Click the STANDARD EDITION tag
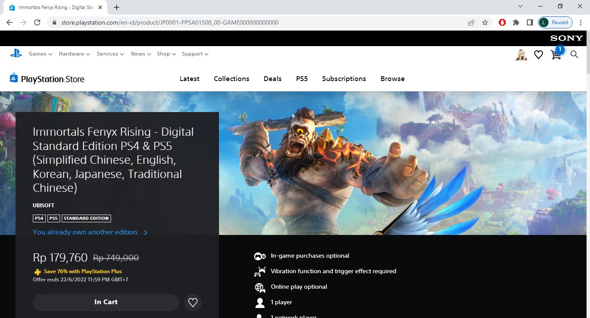590x318 pixels. point(86,218)
